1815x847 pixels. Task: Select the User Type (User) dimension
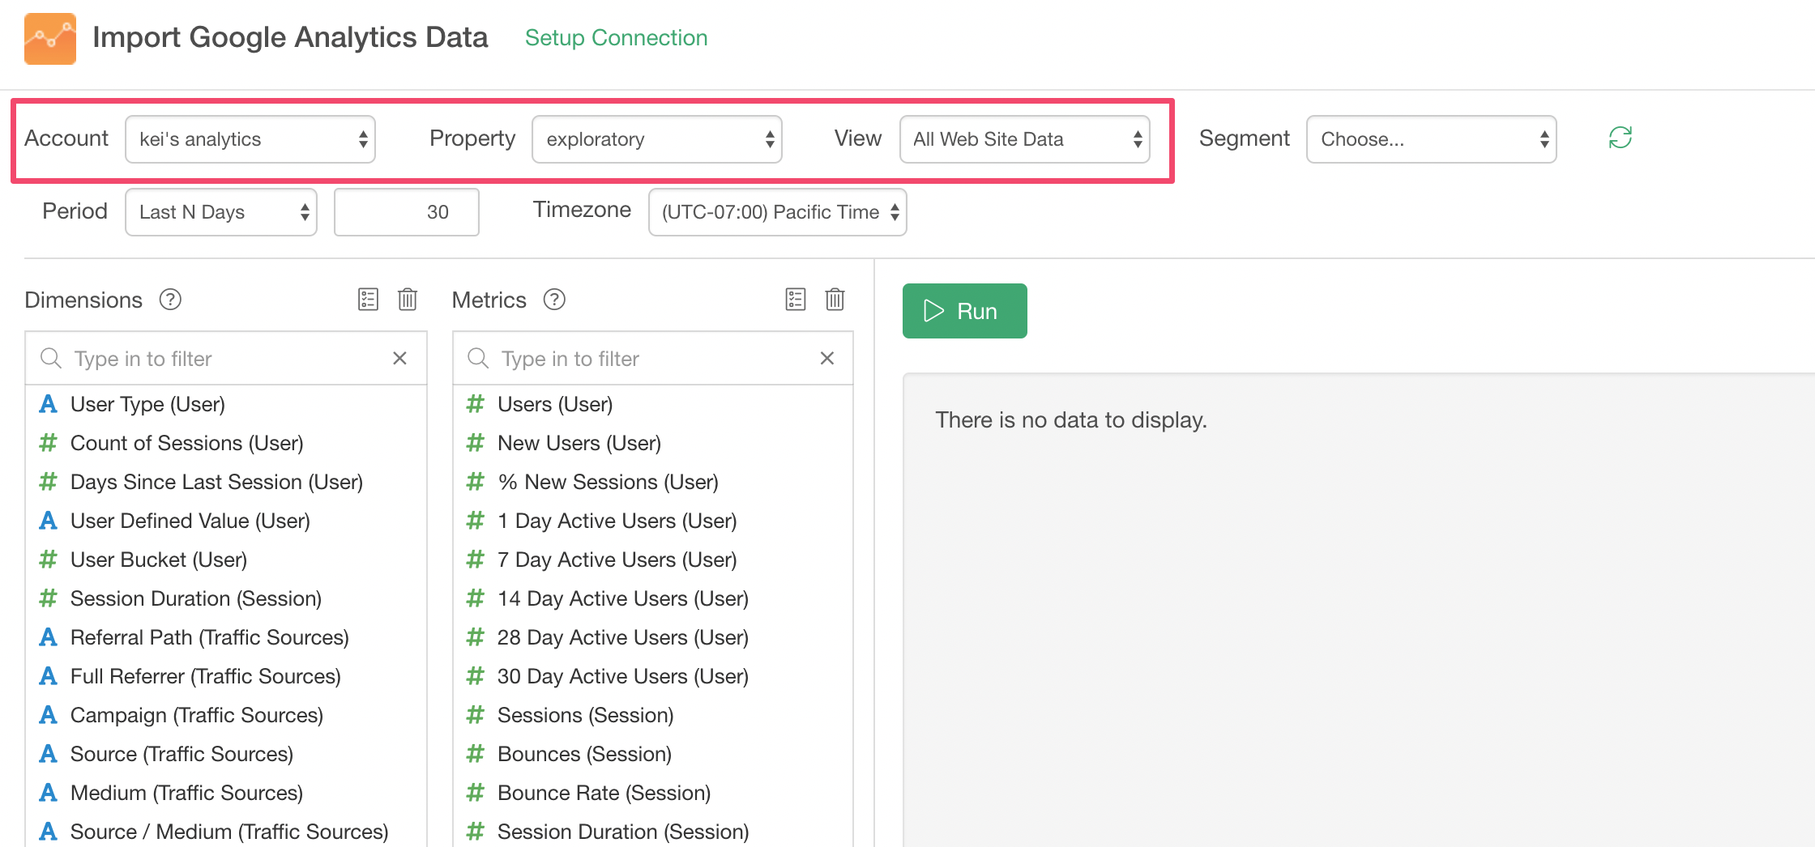pyautogui.click(x=226, y=404)
